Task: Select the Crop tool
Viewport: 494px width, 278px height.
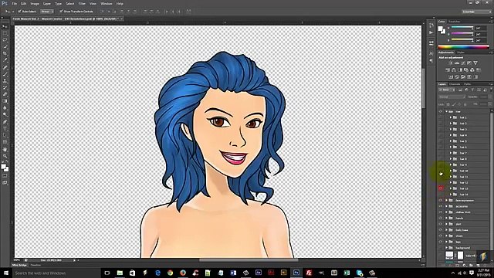Action: [x=5, y=53]
